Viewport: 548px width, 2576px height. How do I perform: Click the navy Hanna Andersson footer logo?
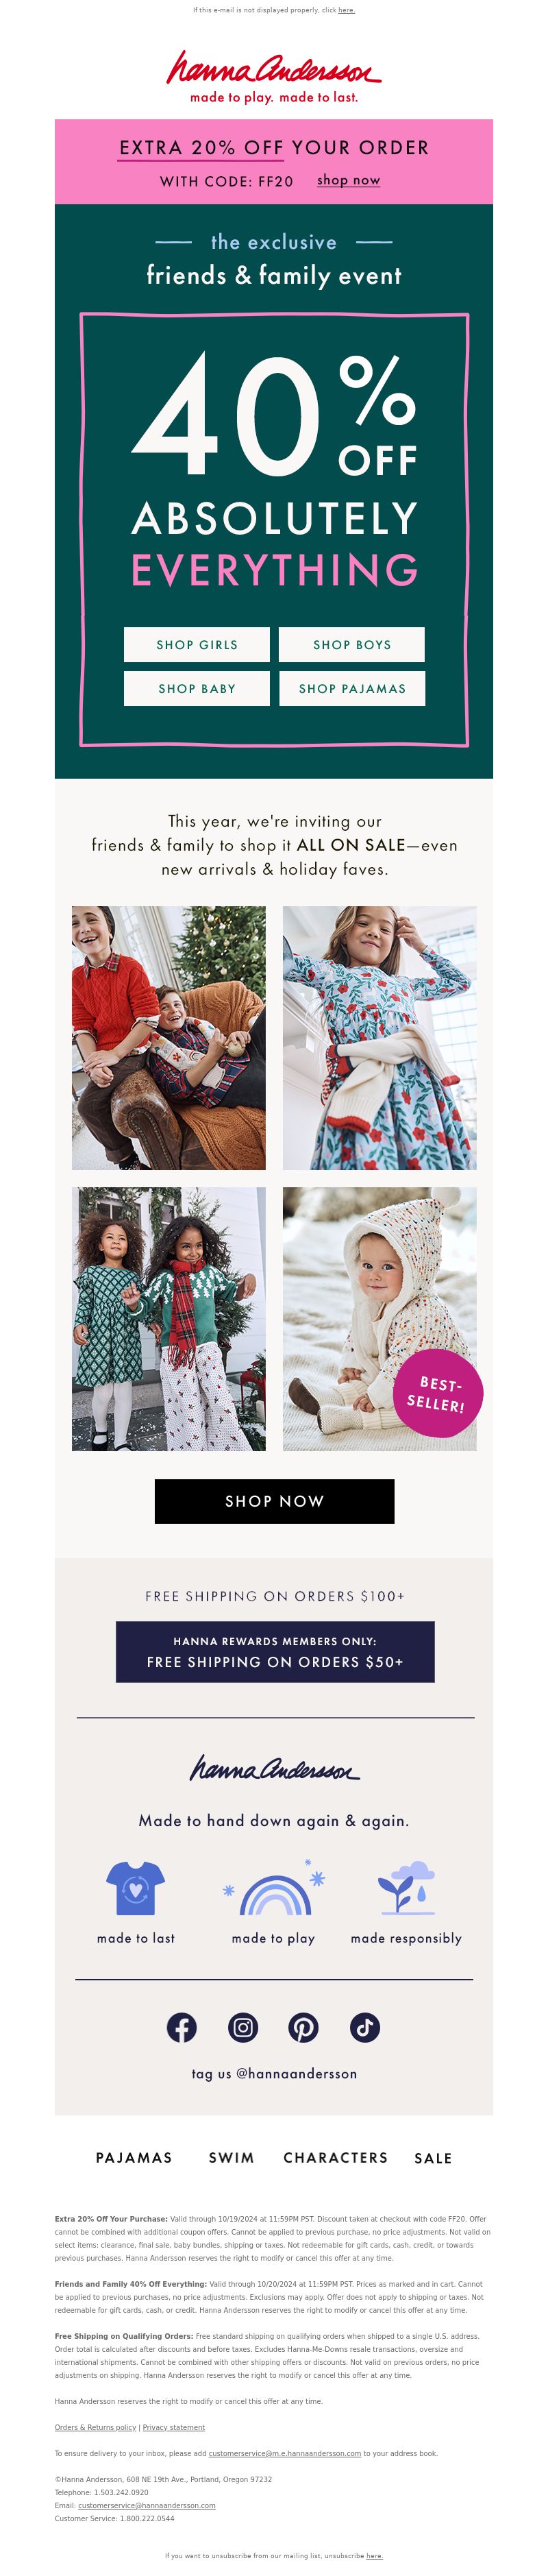274,1768
